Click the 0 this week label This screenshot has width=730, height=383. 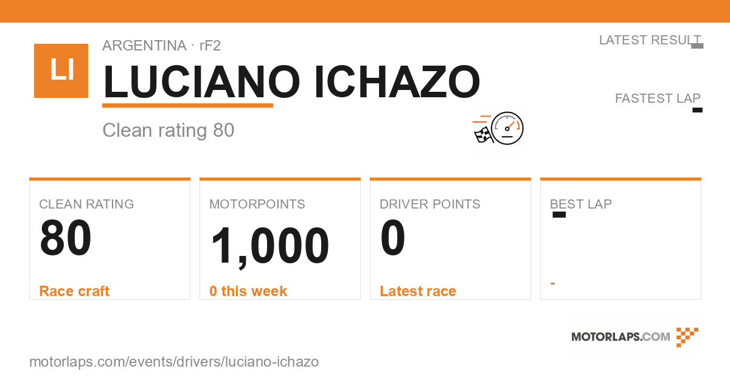pyautogui.click(x=248, y=291)
